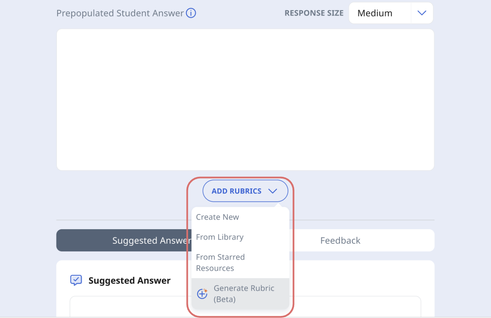Click the Suggested Answer speech bubble icon
This screenshot has width=491, height=318.
point(76,280)
